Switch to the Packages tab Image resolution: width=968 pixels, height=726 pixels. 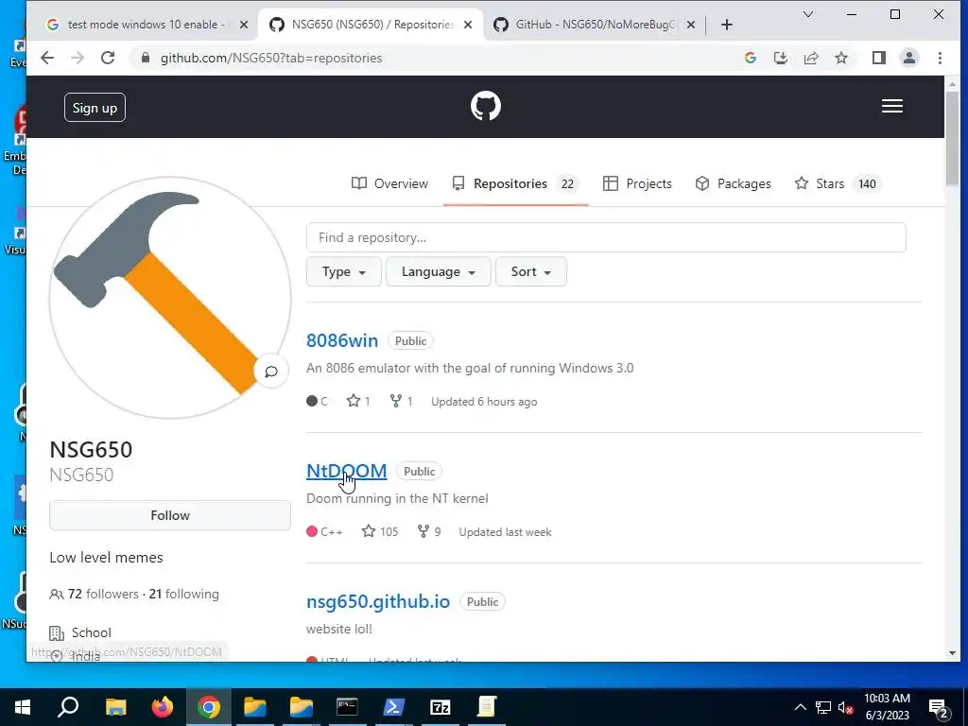point(733,183)
